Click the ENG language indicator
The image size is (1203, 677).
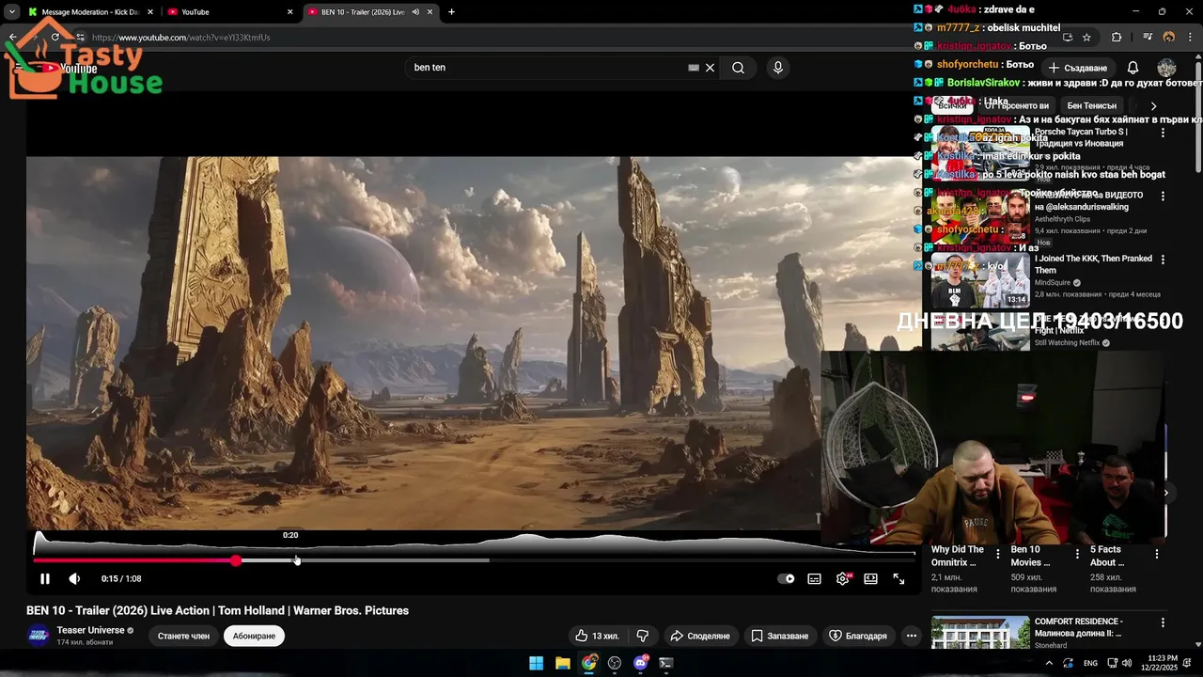(x=1090, y=663)
